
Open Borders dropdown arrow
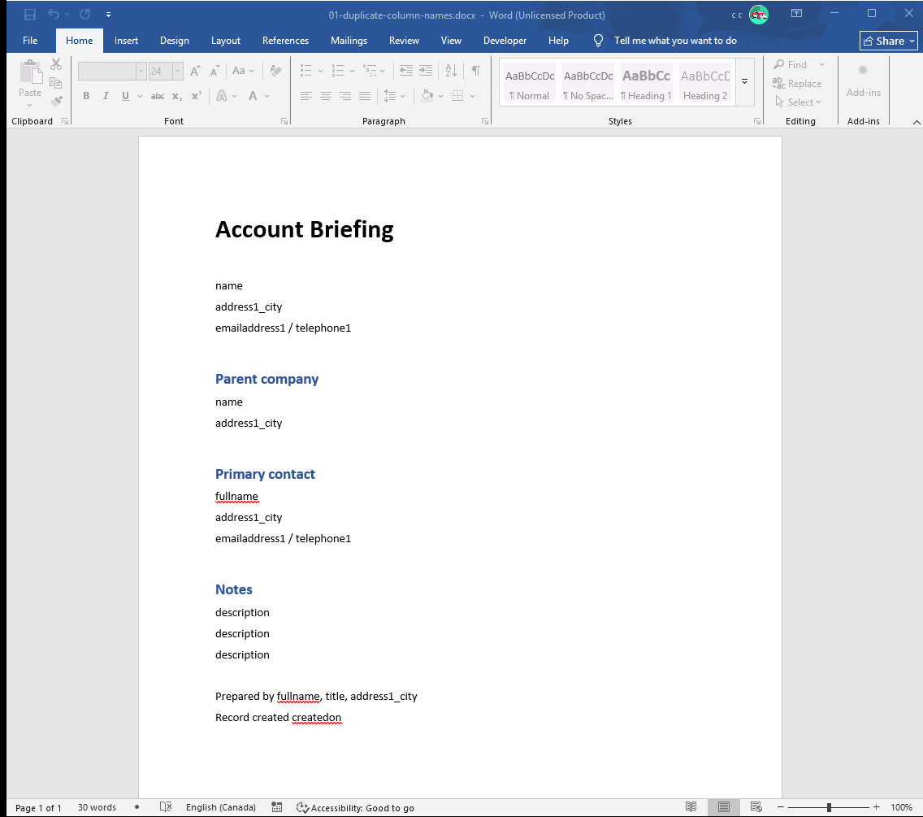pyautogui.click(x=472, y=96)
